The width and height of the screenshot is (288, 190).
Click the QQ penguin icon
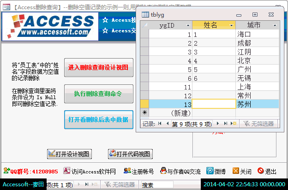click(163, 171)
